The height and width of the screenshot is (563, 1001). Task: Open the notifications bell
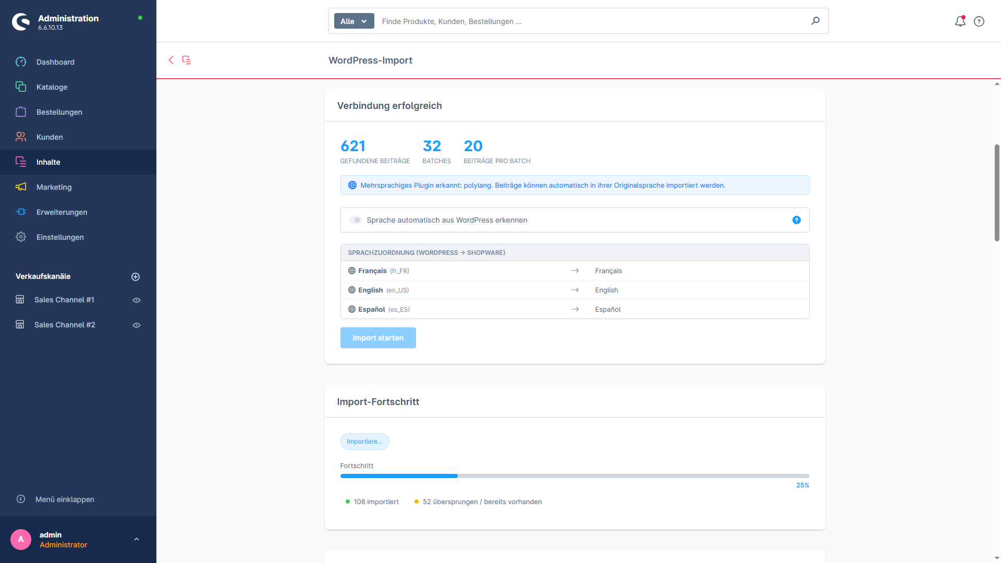[960, 21]
